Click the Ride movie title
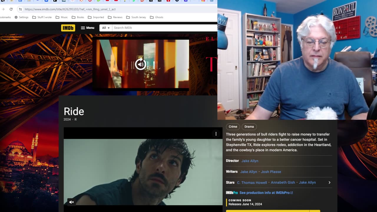The height and width of the screenshot is (212, 377). 74,111
